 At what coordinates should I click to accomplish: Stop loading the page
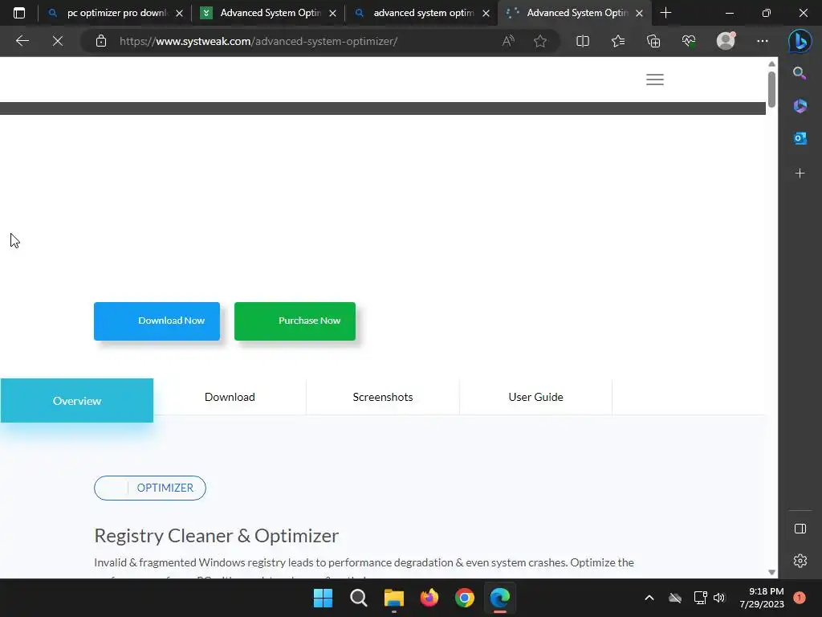tap(58, 41)
